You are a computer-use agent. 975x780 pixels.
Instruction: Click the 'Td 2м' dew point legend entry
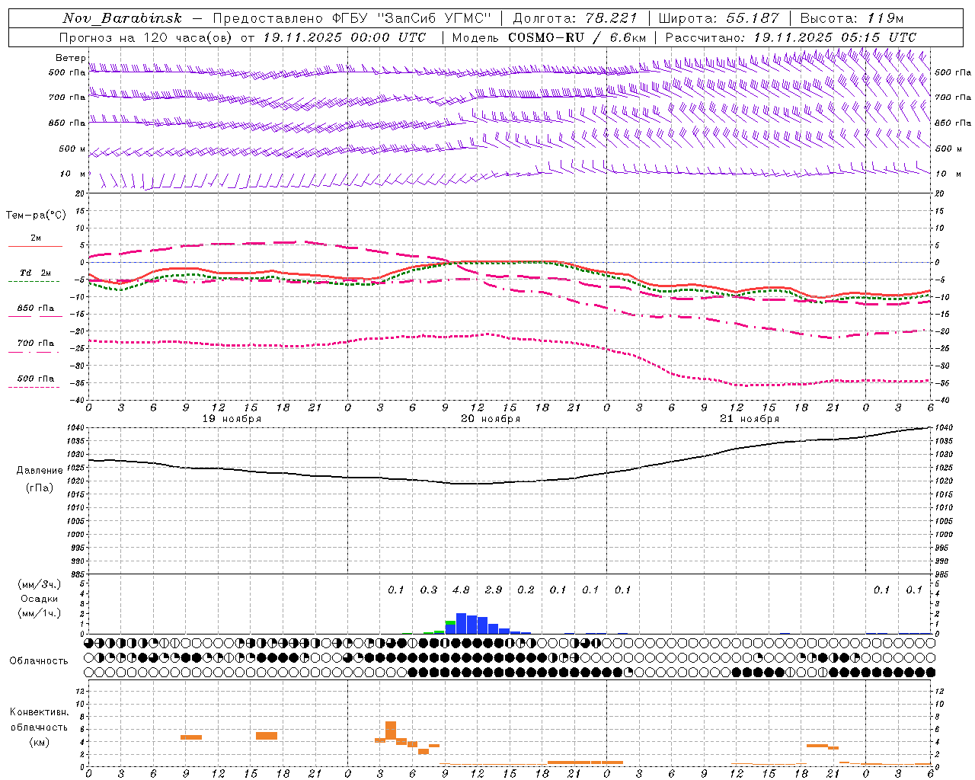pos(35,273)
